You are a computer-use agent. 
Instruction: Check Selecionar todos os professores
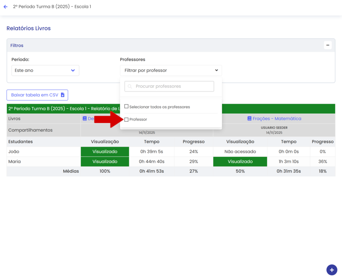point(127,107)
